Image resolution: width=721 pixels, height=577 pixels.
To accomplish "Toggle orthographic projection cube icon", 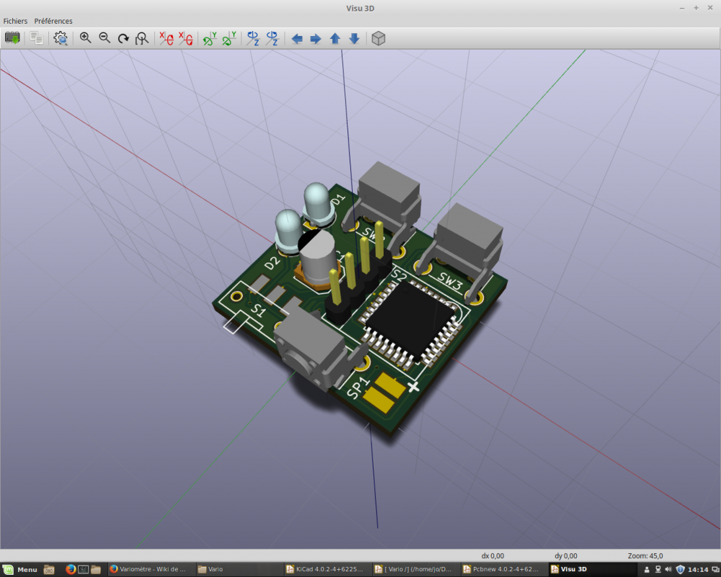I will (x=378, y=38).
